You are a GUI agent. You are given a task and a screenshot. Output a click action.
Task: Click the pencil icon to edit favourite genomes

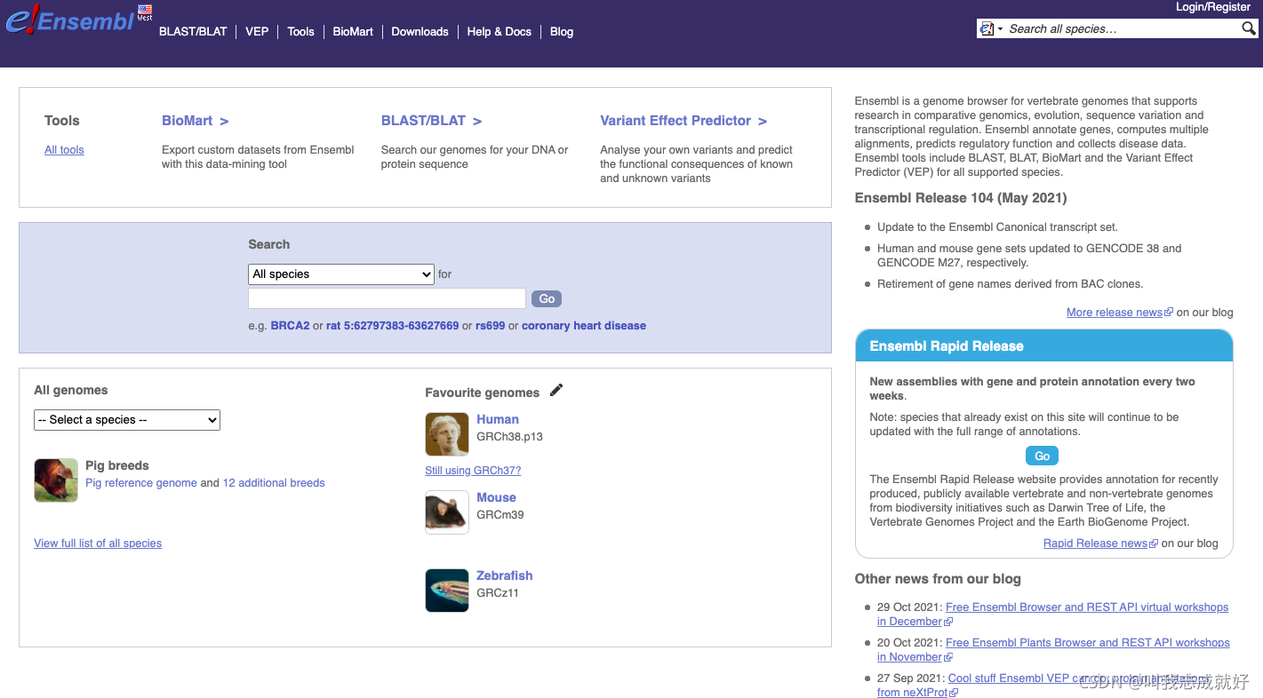pyautogui.click(x=556, y=390)
